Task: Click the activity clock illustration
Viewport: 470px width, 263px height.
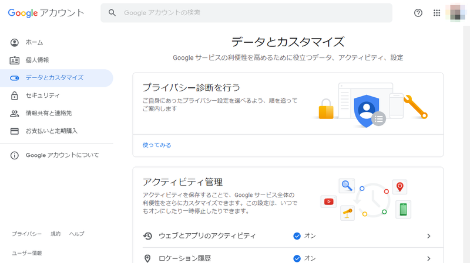Action: pos(372,200)
